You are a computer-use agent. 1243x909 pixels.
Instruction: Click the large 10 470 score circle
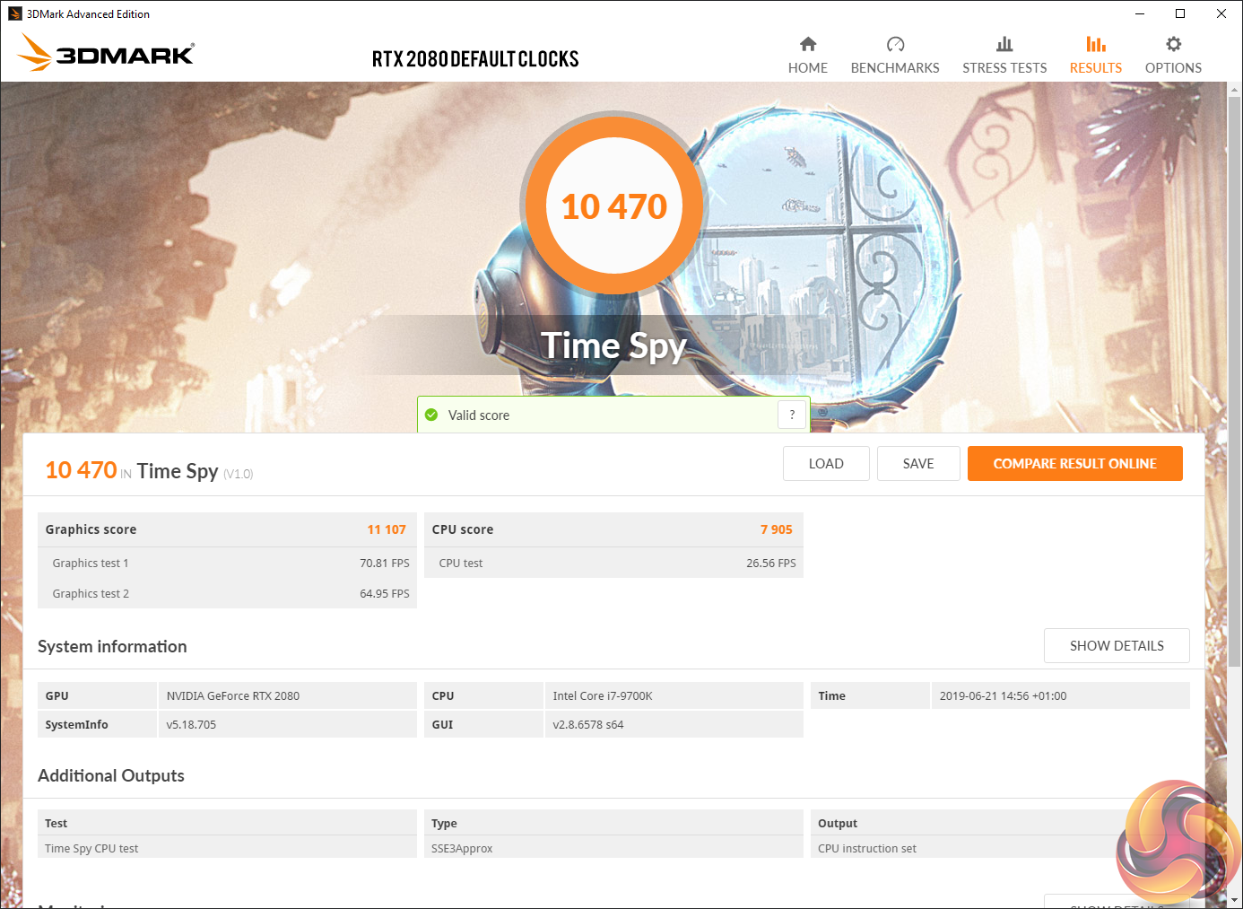(x=614, y=205)
